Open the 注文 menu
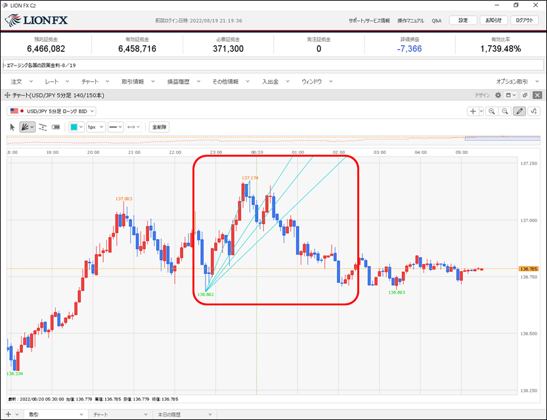547x420 pixels. (21, 82)
